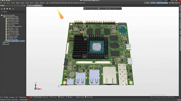Click Reposition Selected Components
Image resolution: width=181 pixels, height=101 pixels.
76,3
